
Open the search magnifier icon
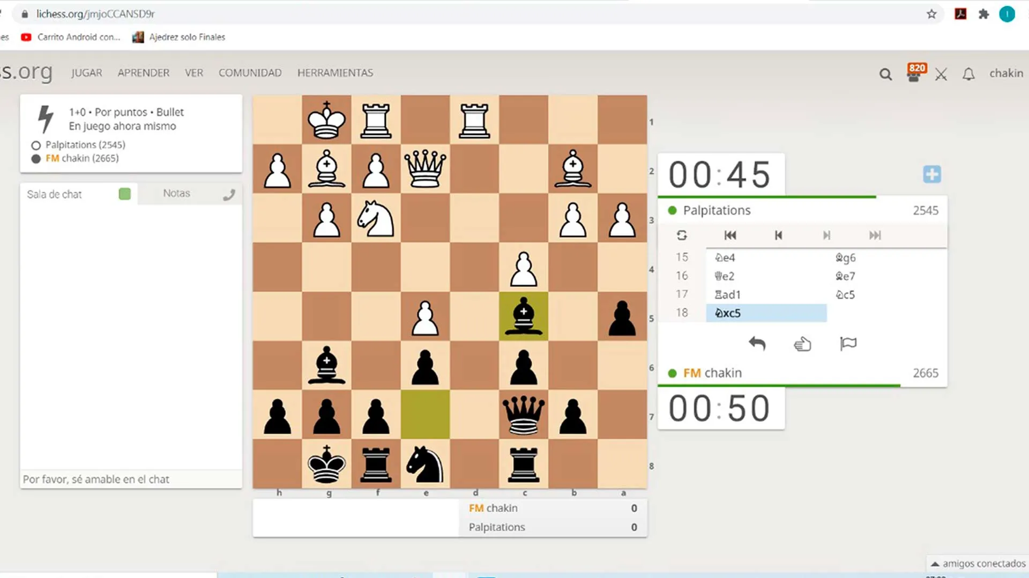point(885,74)
